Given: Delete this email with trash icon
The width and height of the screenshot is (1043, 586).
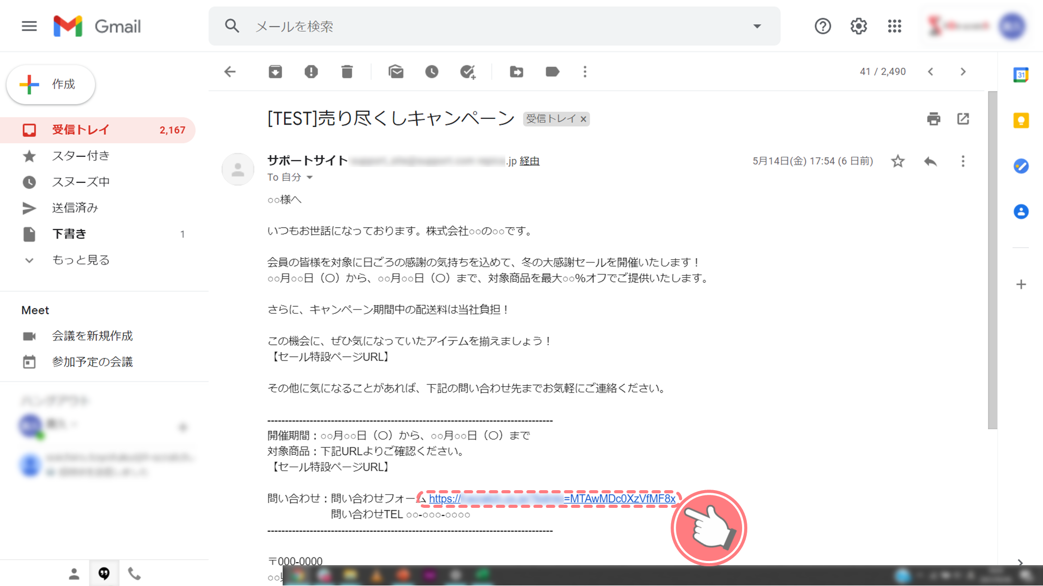Looking at the screenshot, I should click(347, 72).
